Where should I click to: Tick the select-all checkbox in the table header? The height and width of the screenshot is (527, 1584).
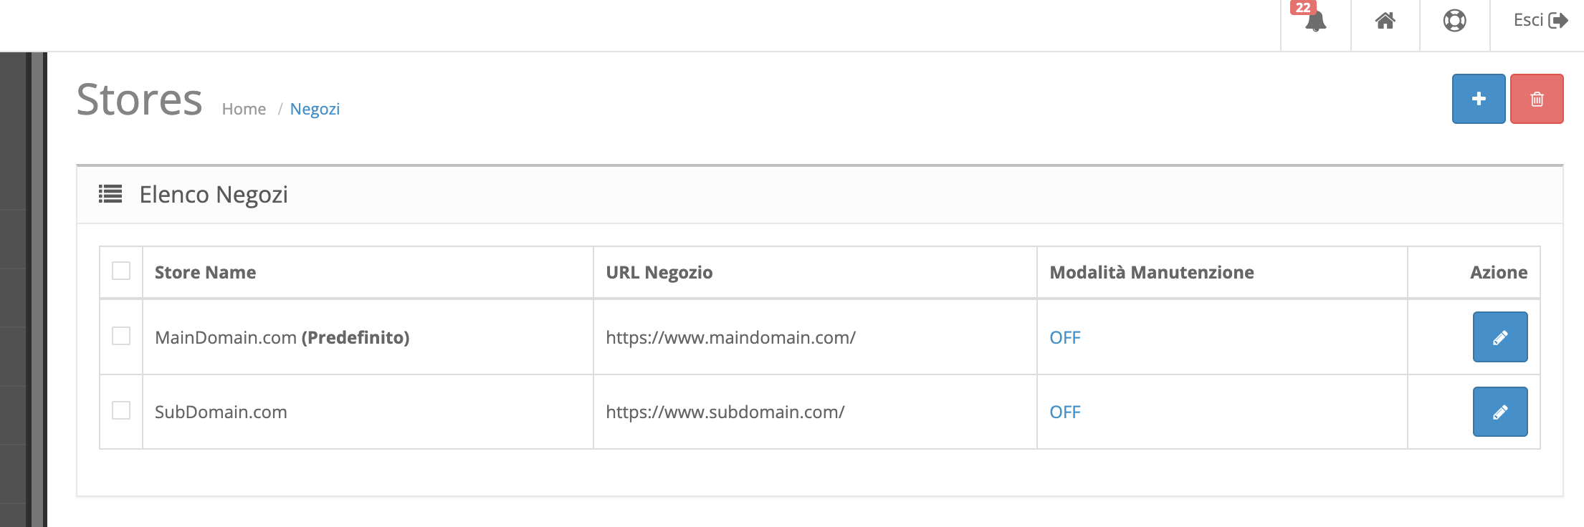[x=121, y=271]
